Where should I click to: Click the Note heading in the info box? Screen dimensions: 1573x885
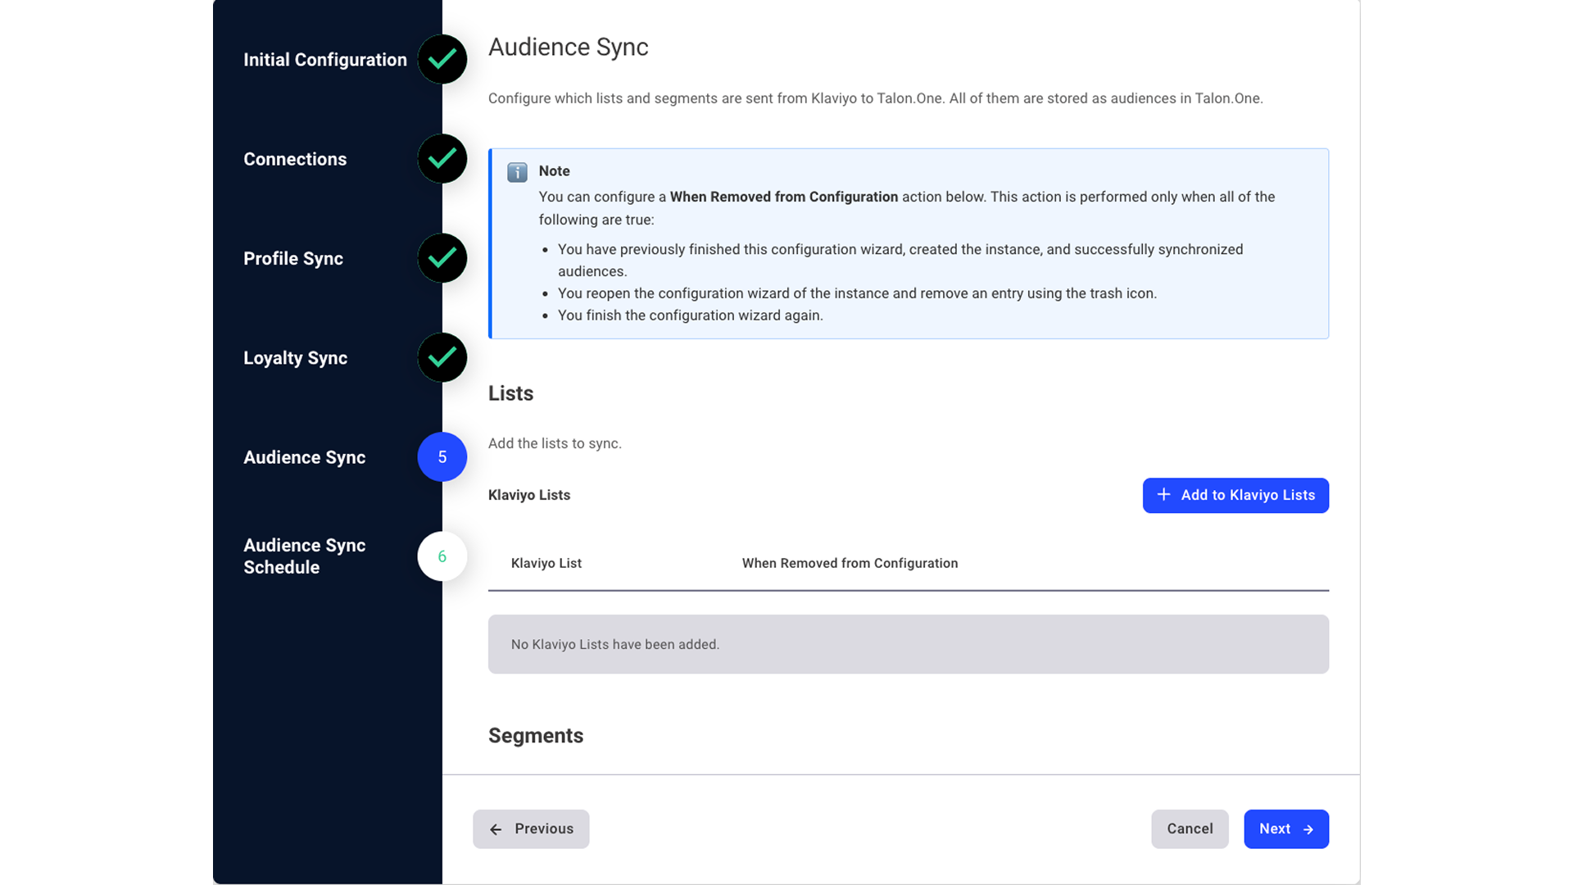554,170
